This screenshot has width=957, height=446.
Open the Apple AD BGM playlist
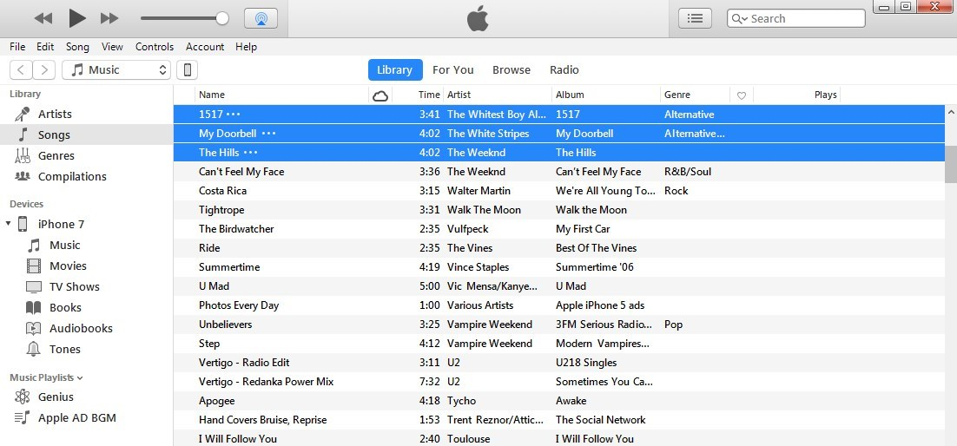(x=77, y=418)
